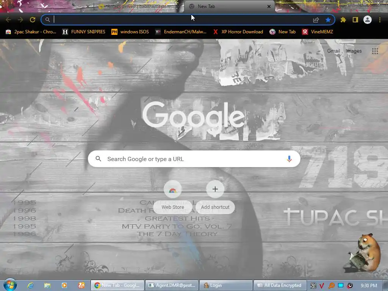Open the 2pac Shakur bookmark
The width and height of the screenshot is (388, 291).
pyautogui.click(x=31, y=32)
